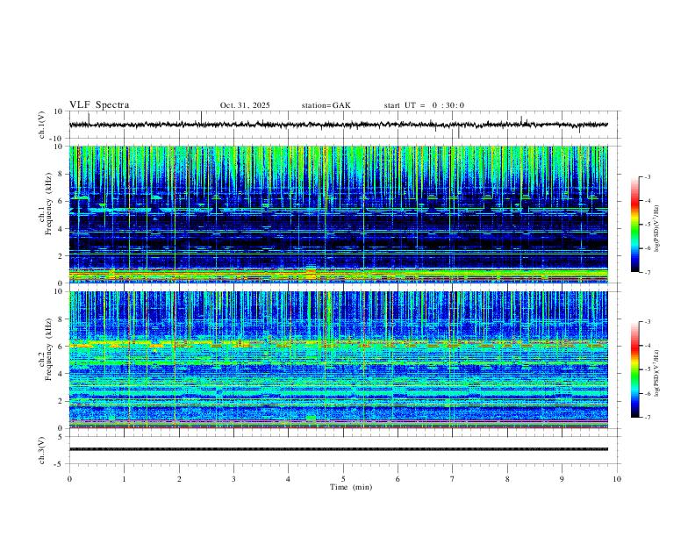Viewport: 695px width, 537px height.
Task: Click the ch.1 'Frequency (kHz)' axis label
Action: point(48,204)
